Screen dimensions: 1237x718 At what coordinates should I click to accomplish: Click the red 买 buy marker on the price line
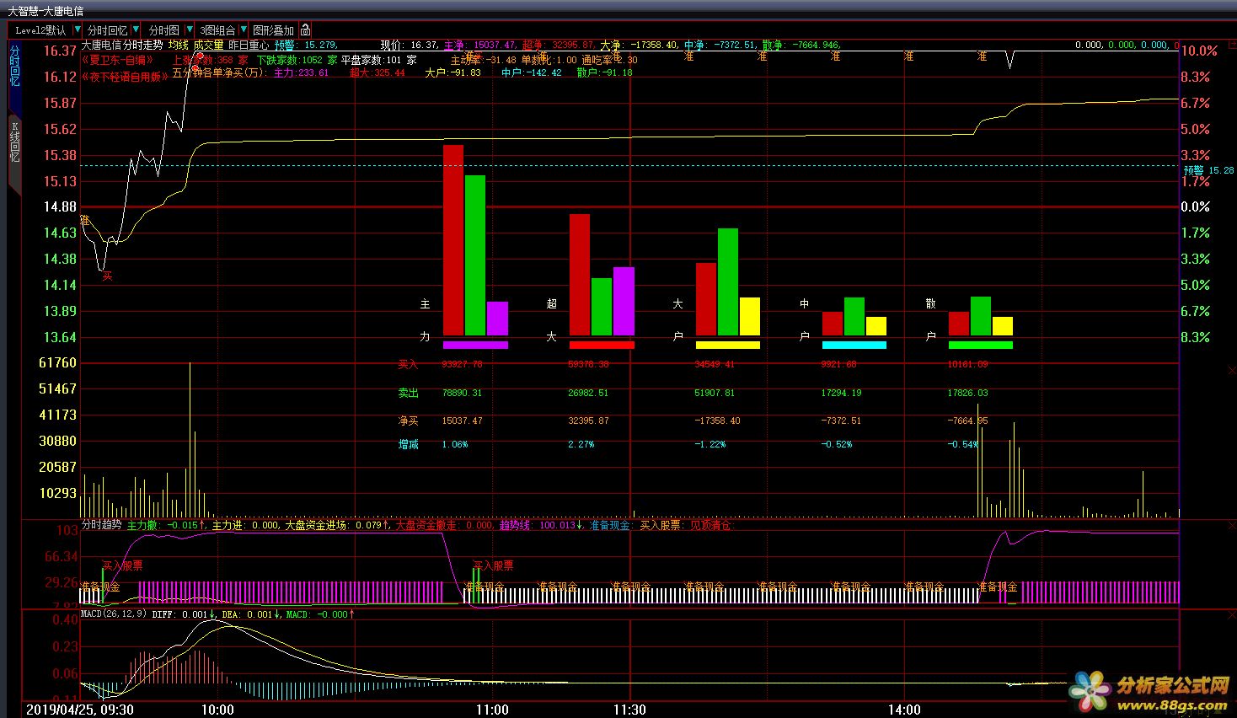(x=107, y=276)
